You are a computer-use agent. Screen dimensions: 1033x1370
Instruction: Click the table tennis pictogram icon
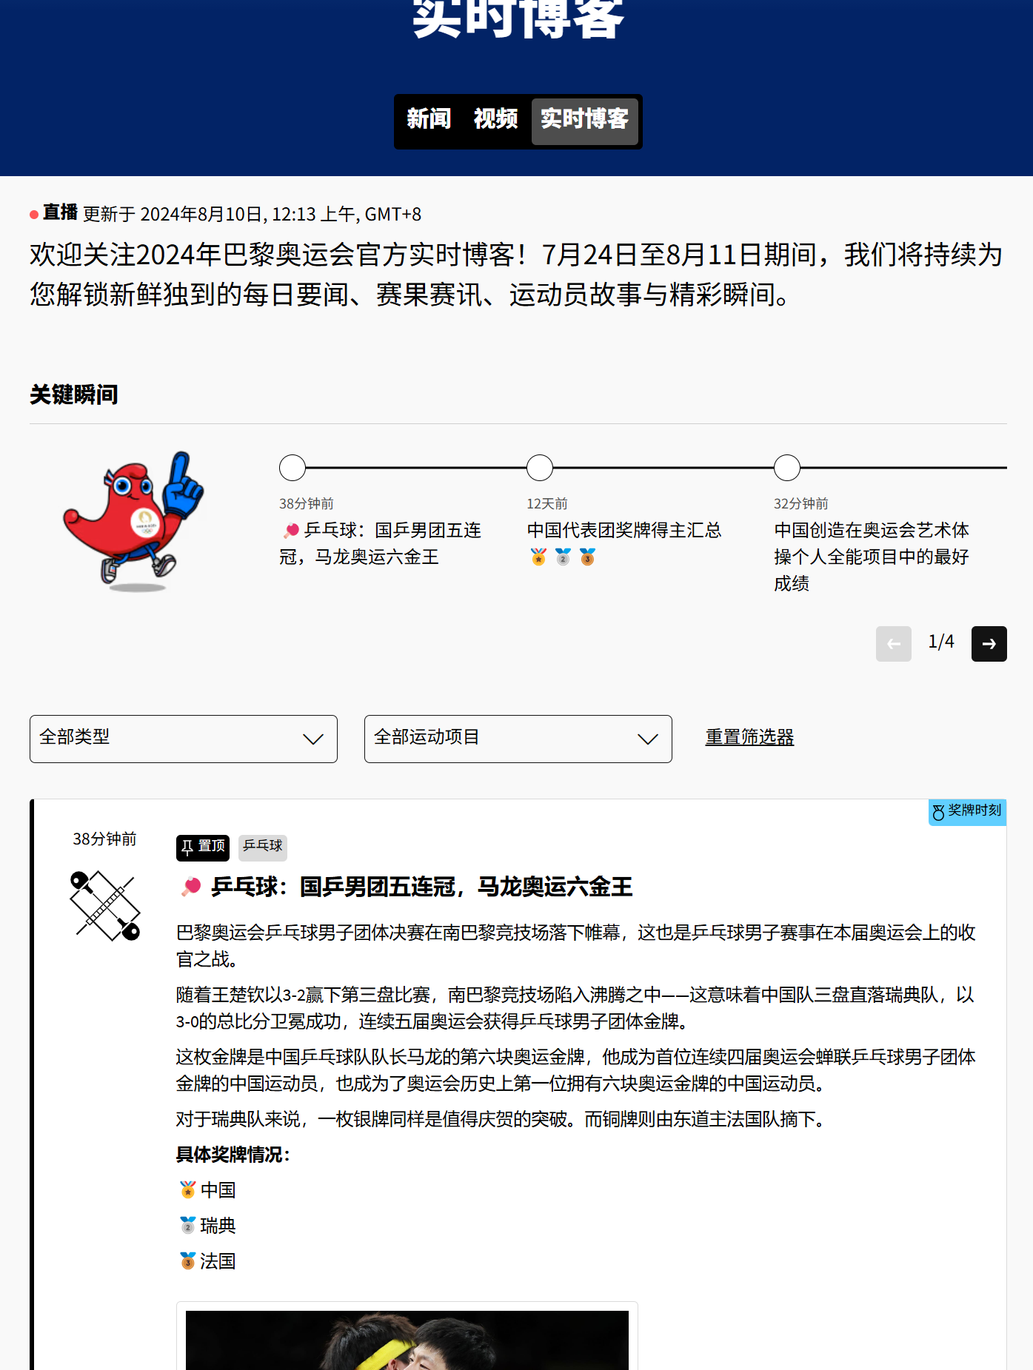(x=105, y=906)
